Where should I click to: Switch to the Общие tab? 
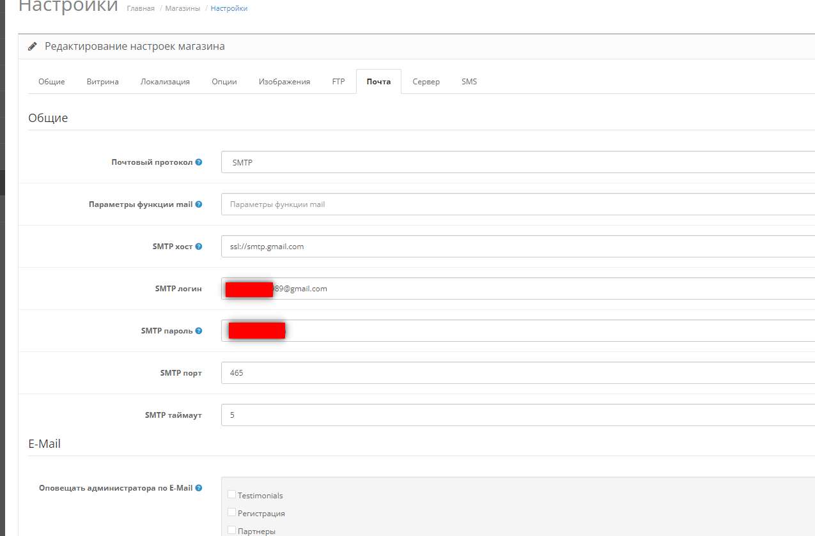click(x=51, y=82)
